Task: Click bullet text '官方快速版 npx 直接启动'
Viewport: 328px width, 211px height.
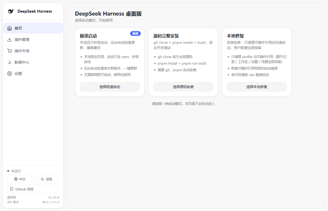Action: [x=250, y=75]
